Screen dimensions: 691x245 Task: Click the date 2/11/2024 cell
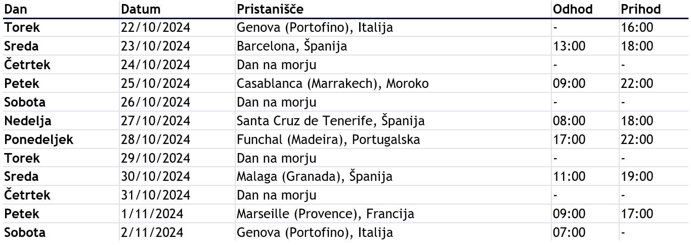[x=152, y=233]
